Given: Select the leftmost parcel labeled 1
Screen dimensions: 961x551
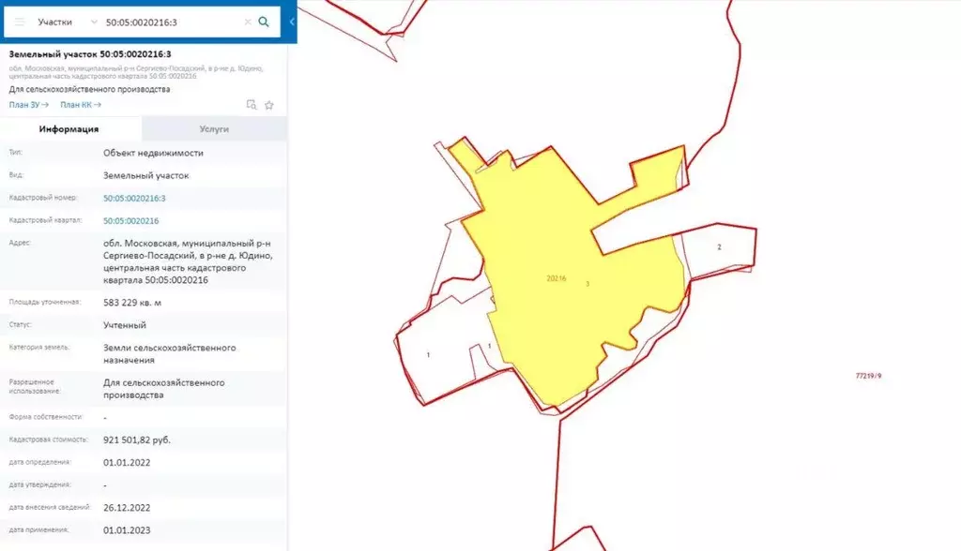Looking at the screenshot, I should [x=428, y=354].
